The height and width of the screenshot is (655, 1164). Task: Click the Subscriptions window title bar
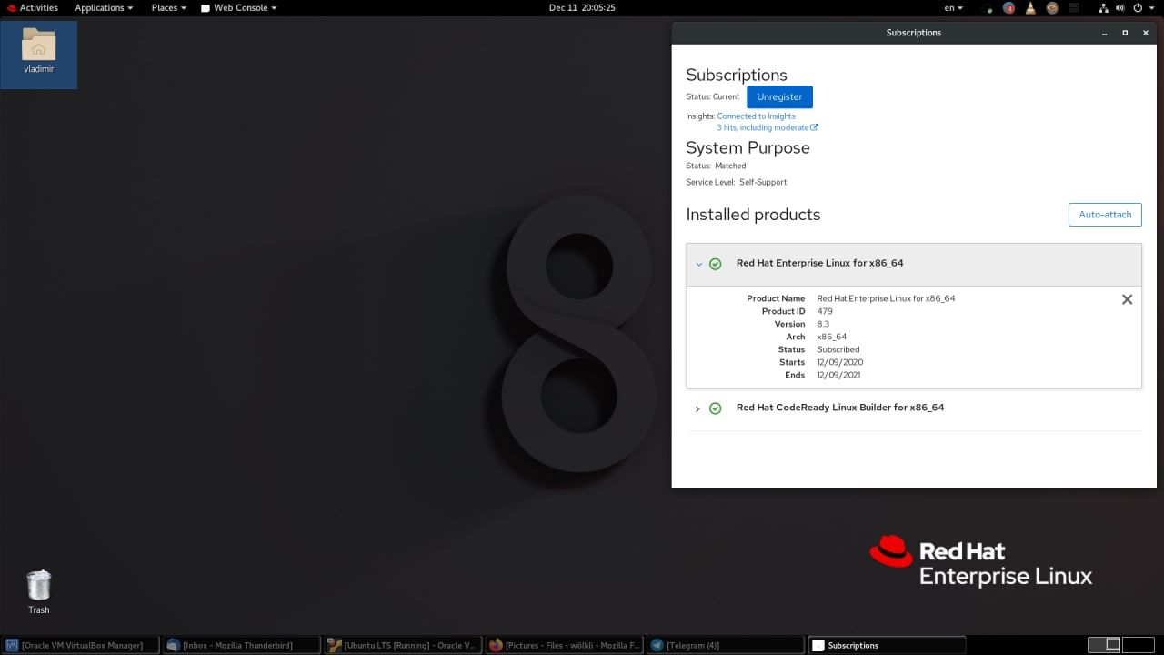click(914, 33)
